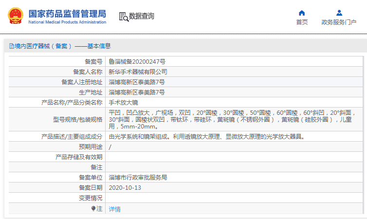Select the value 淄博市行政审批服务局
This screenshot has height=219, width=367.
click(x=138, y=178)
